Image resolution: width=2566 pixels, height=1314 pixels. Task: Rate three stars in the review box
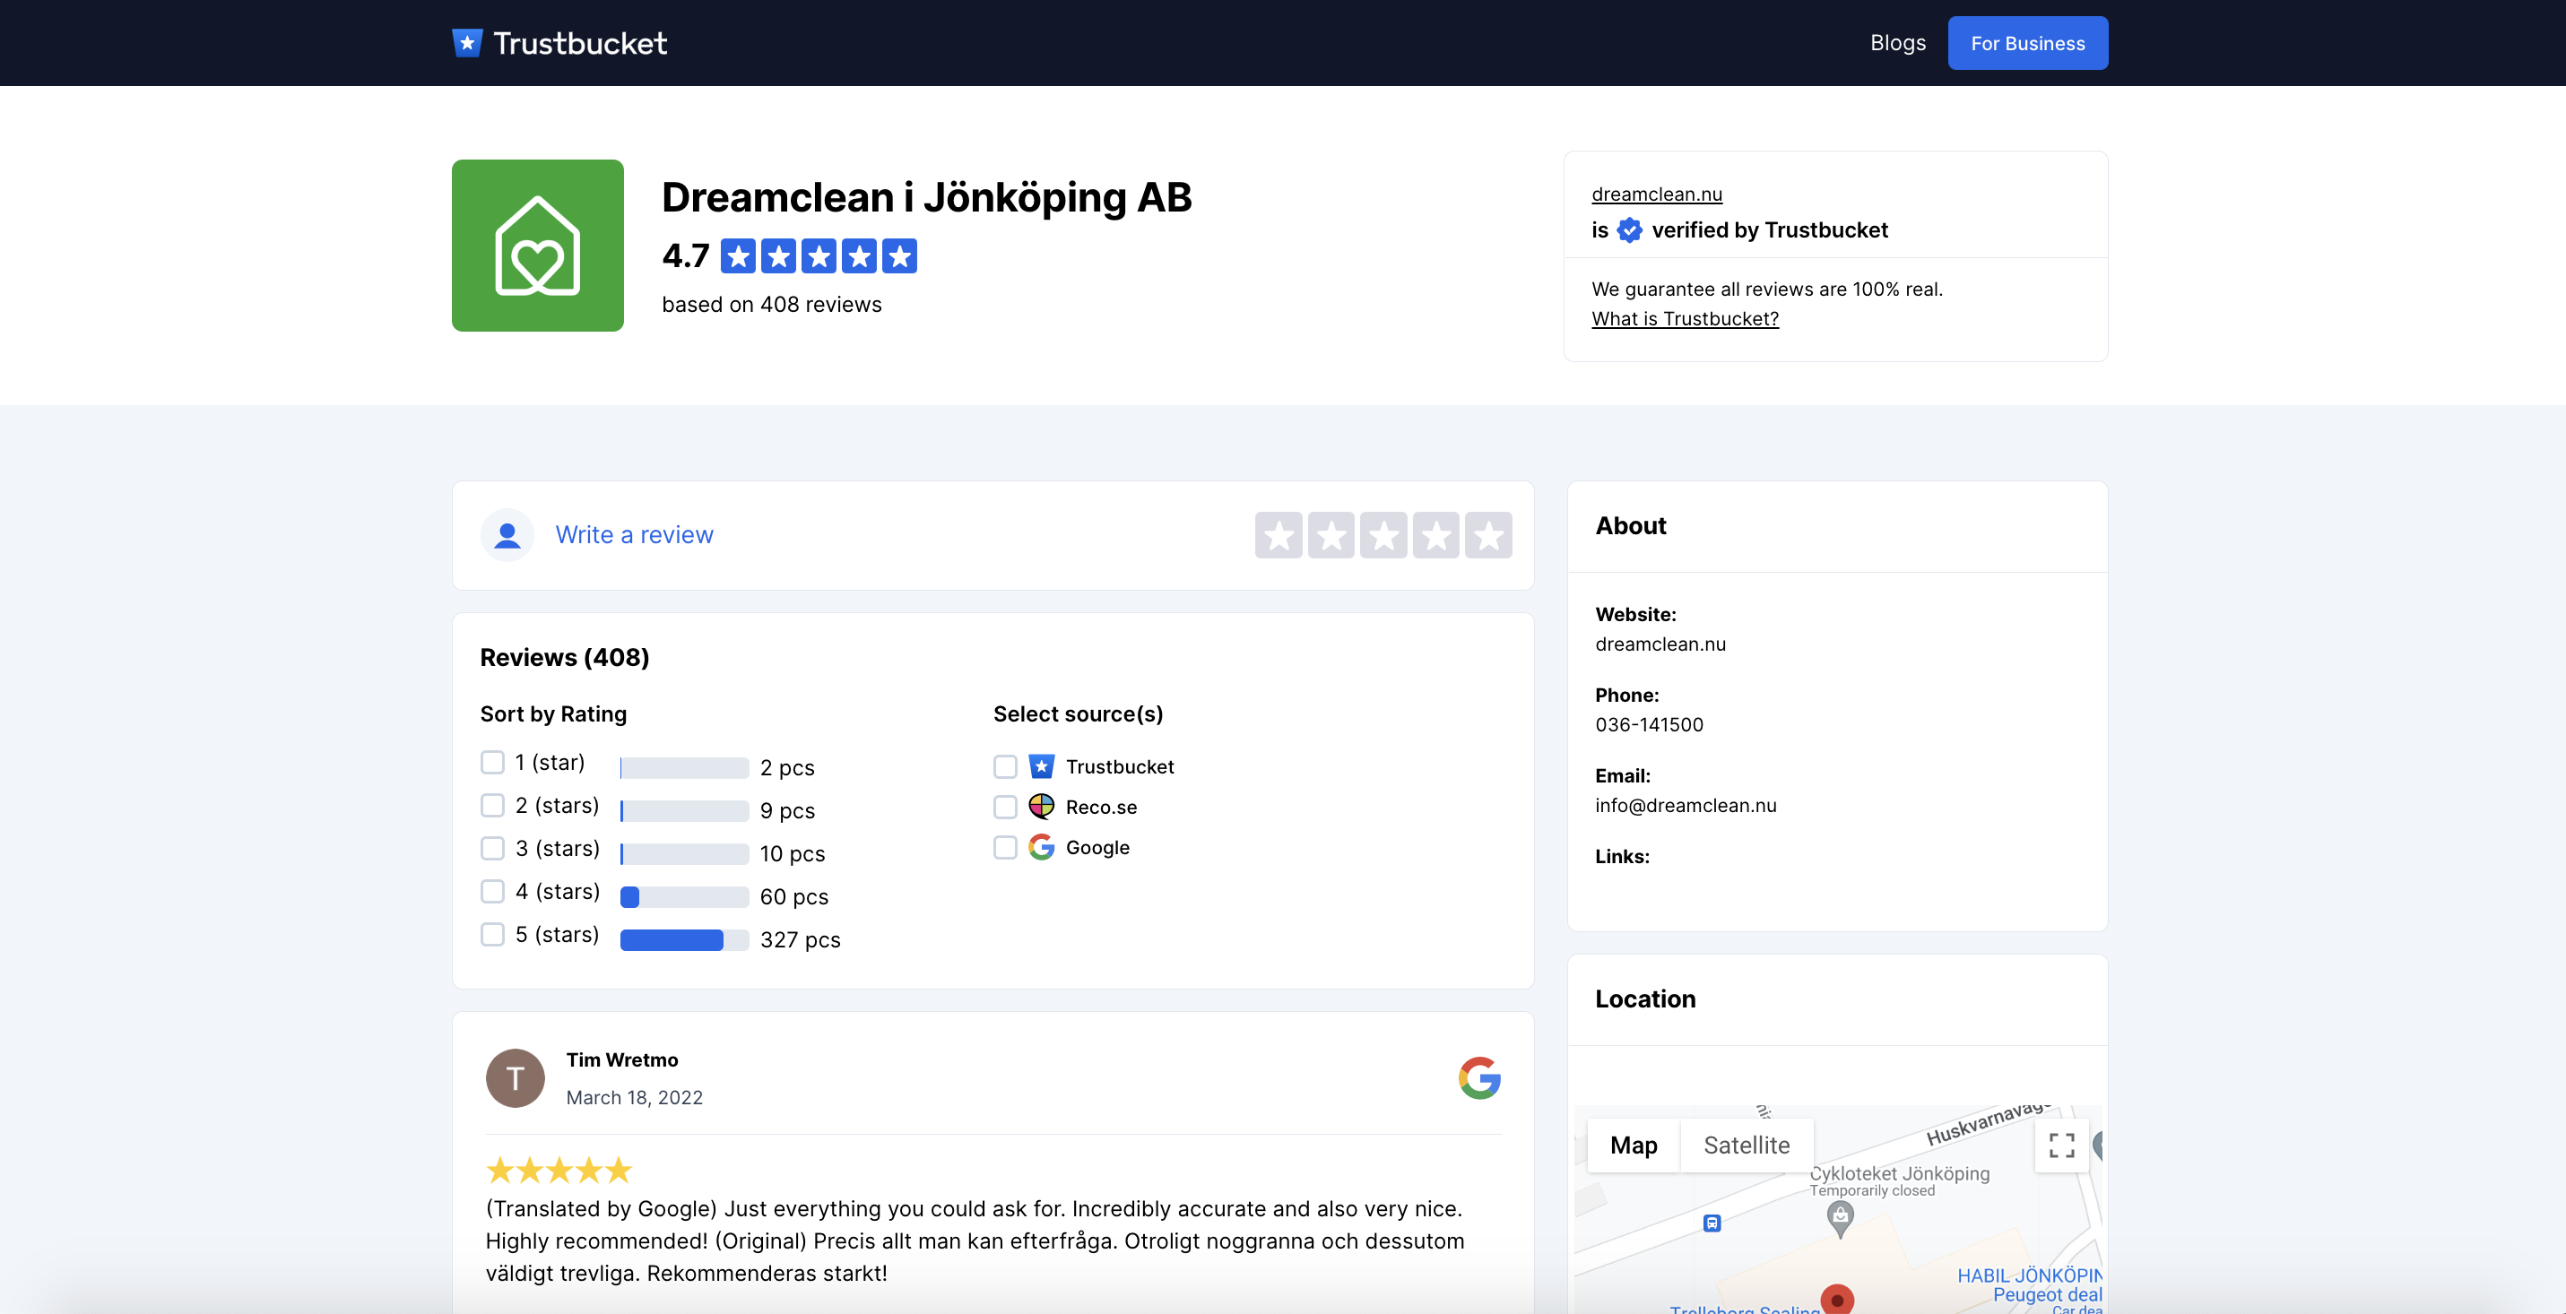click(x=1383, y=536)
